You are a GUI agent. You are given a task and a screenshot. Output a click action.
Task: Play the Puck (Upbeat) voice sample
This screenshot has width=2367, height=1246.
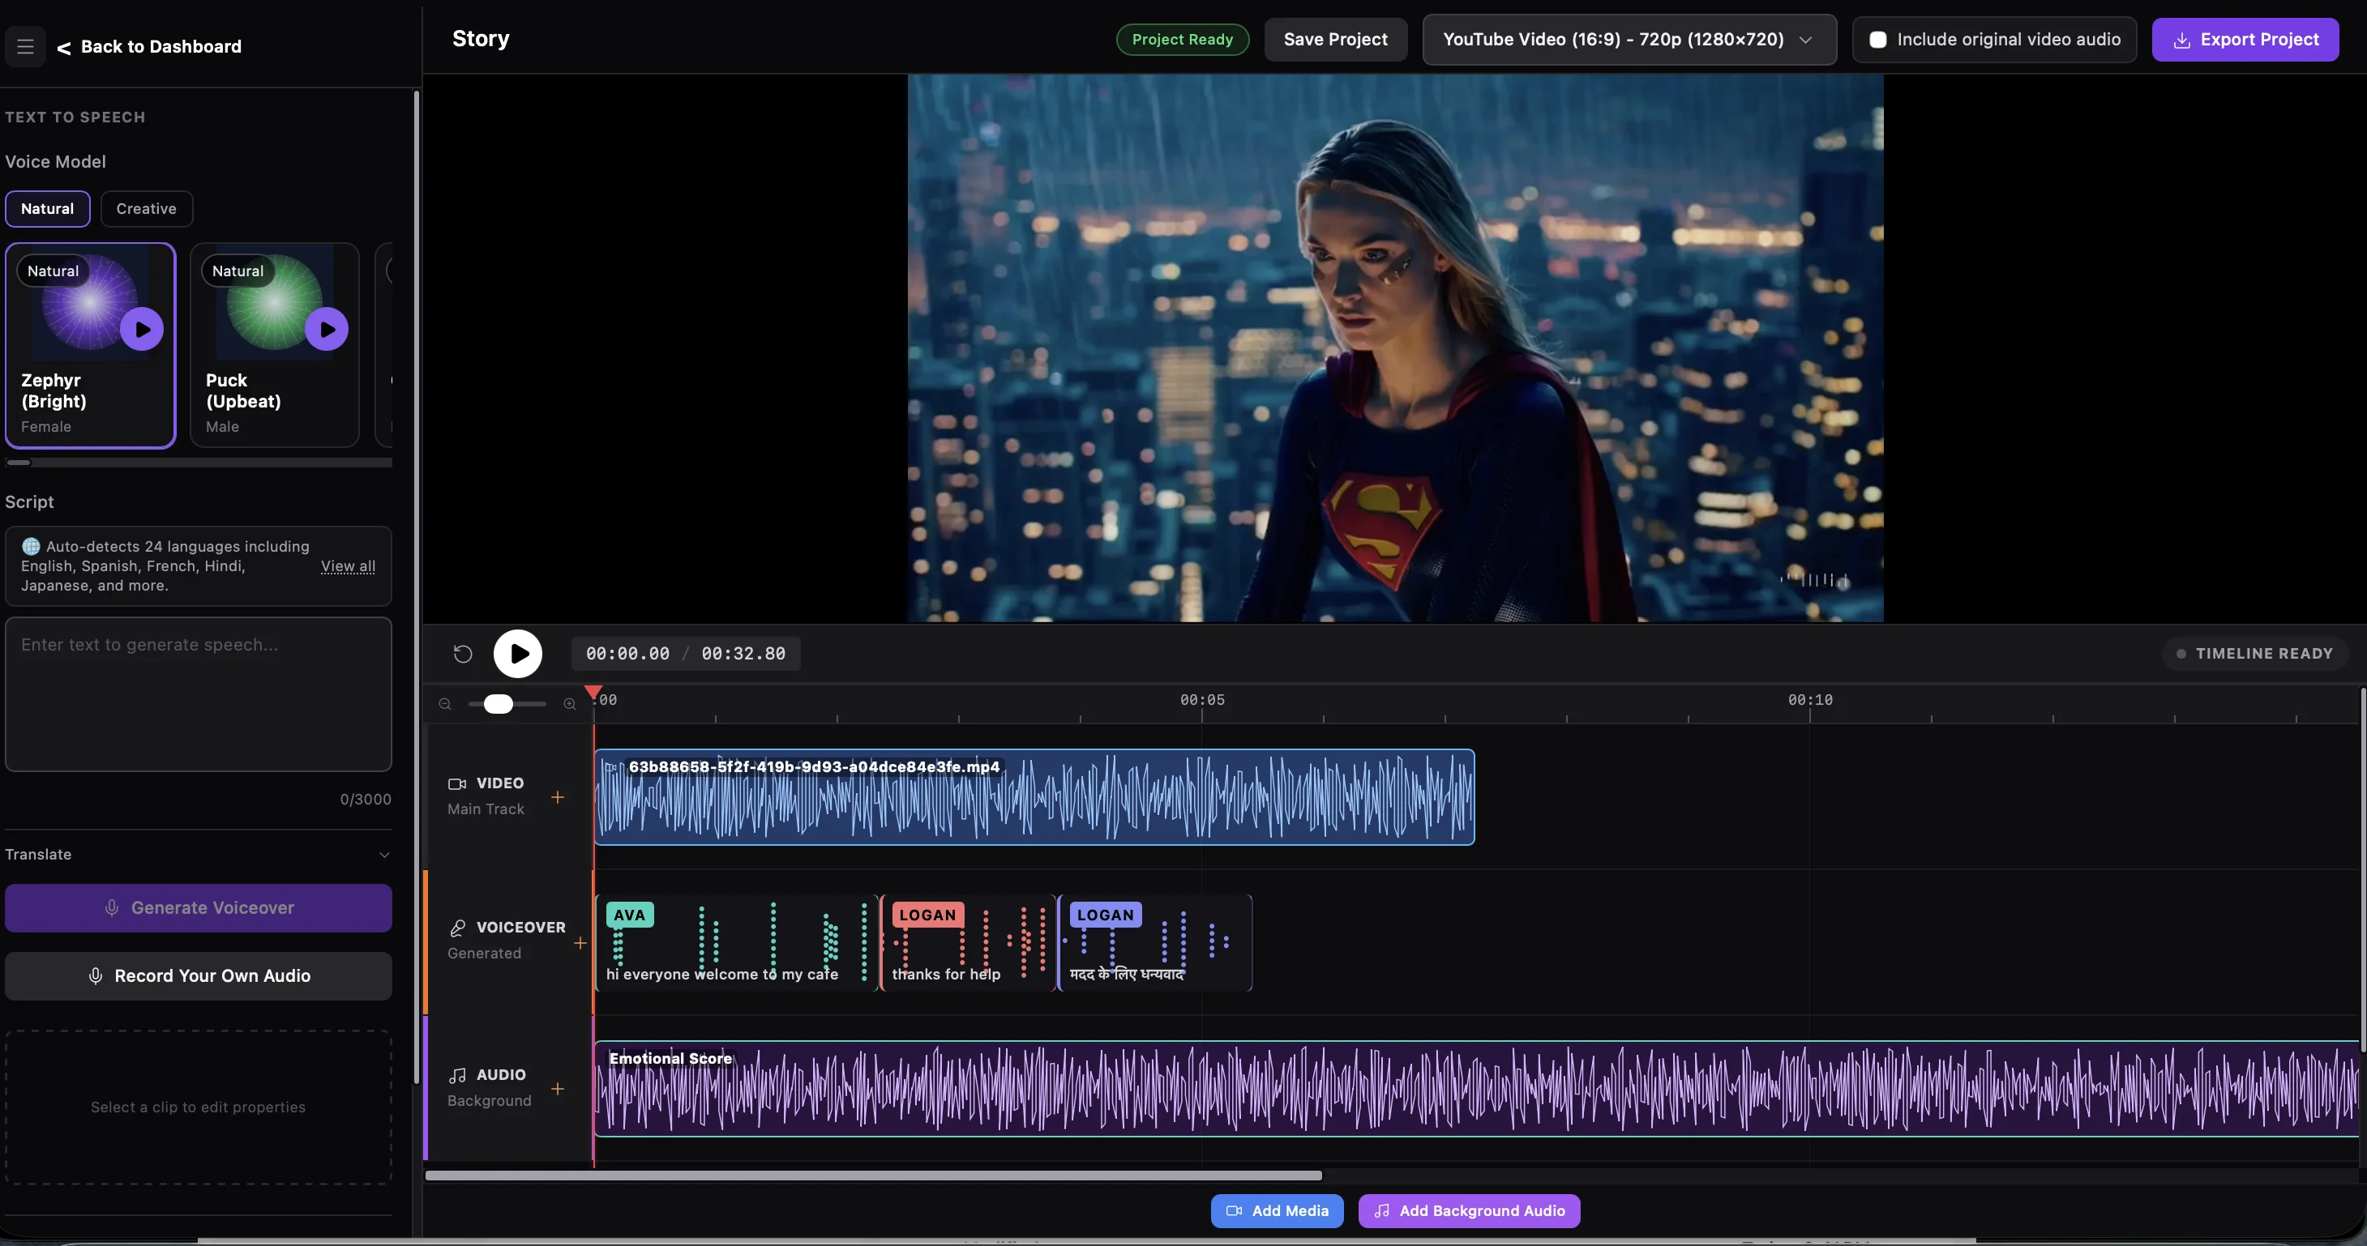click(x=328, y=330)
